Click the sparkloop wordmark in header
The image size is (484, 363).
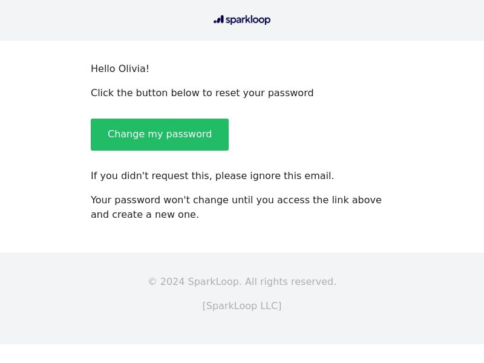pos(248,20)
